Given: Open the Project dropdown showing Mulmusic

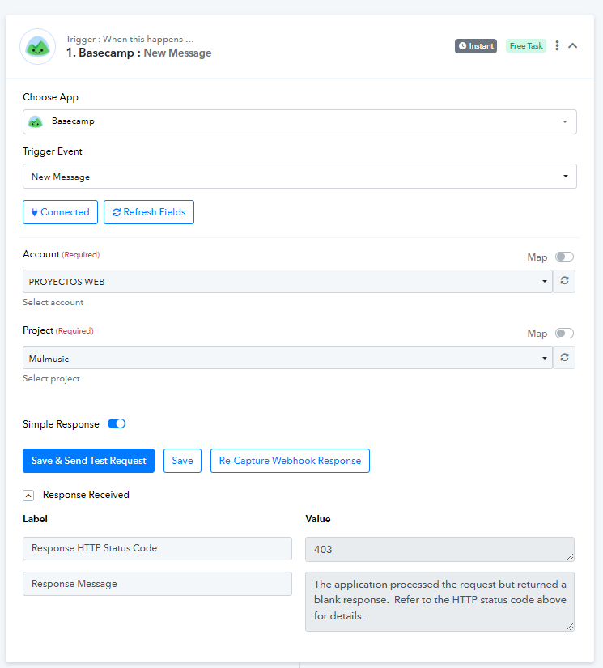Looking at the screenshot, I should 287,357.
